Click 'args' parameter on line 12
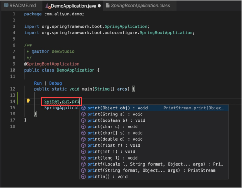The height and width of the screenshot is (188, 242). point(122,89)
